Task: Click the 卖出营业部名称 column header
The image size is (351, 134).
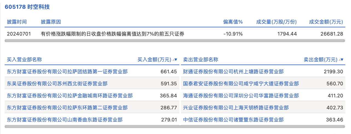Action: (201, 60)
